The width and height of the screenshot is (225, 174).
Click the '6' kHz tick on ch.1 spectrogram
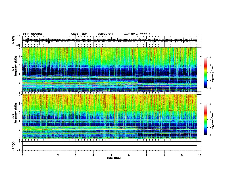[20, 65]
